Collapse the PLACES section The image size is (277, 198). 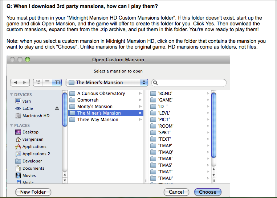pos(12,125)
